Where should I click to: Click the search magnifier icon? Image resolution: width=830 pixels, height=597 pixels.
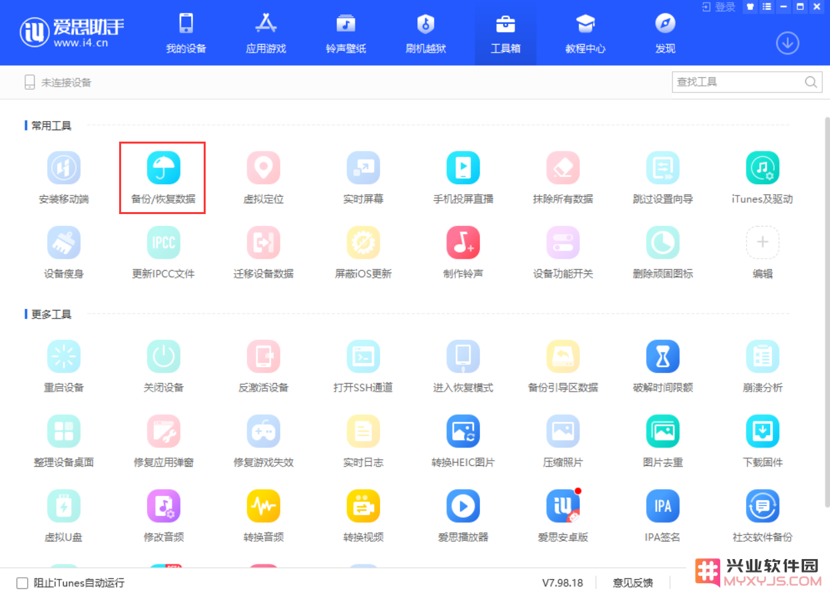811,82
